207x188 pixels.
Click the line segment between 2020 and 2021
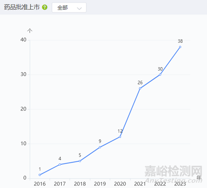click(130, 112)
